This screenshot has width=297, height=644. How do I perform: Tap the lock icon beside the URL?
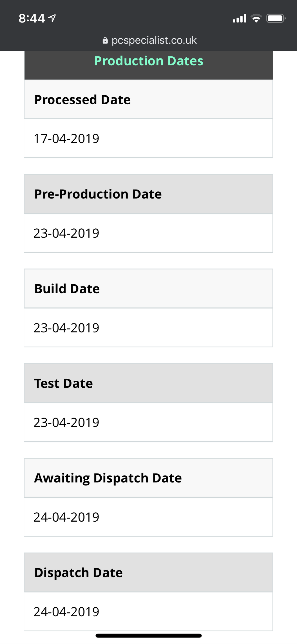(105, 41)
